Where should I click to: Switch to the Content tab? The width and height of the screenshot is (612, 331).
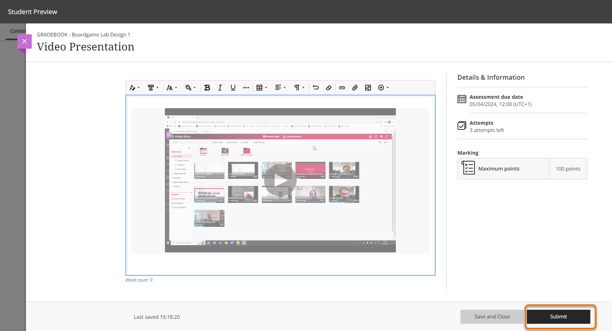pyautogui.click(x=17, y=31)
